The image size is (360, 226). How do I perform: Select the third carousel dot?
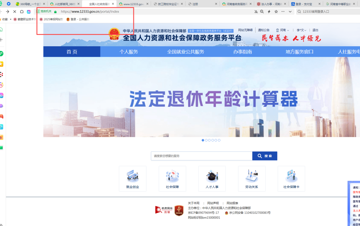click(x=209, y=140)
